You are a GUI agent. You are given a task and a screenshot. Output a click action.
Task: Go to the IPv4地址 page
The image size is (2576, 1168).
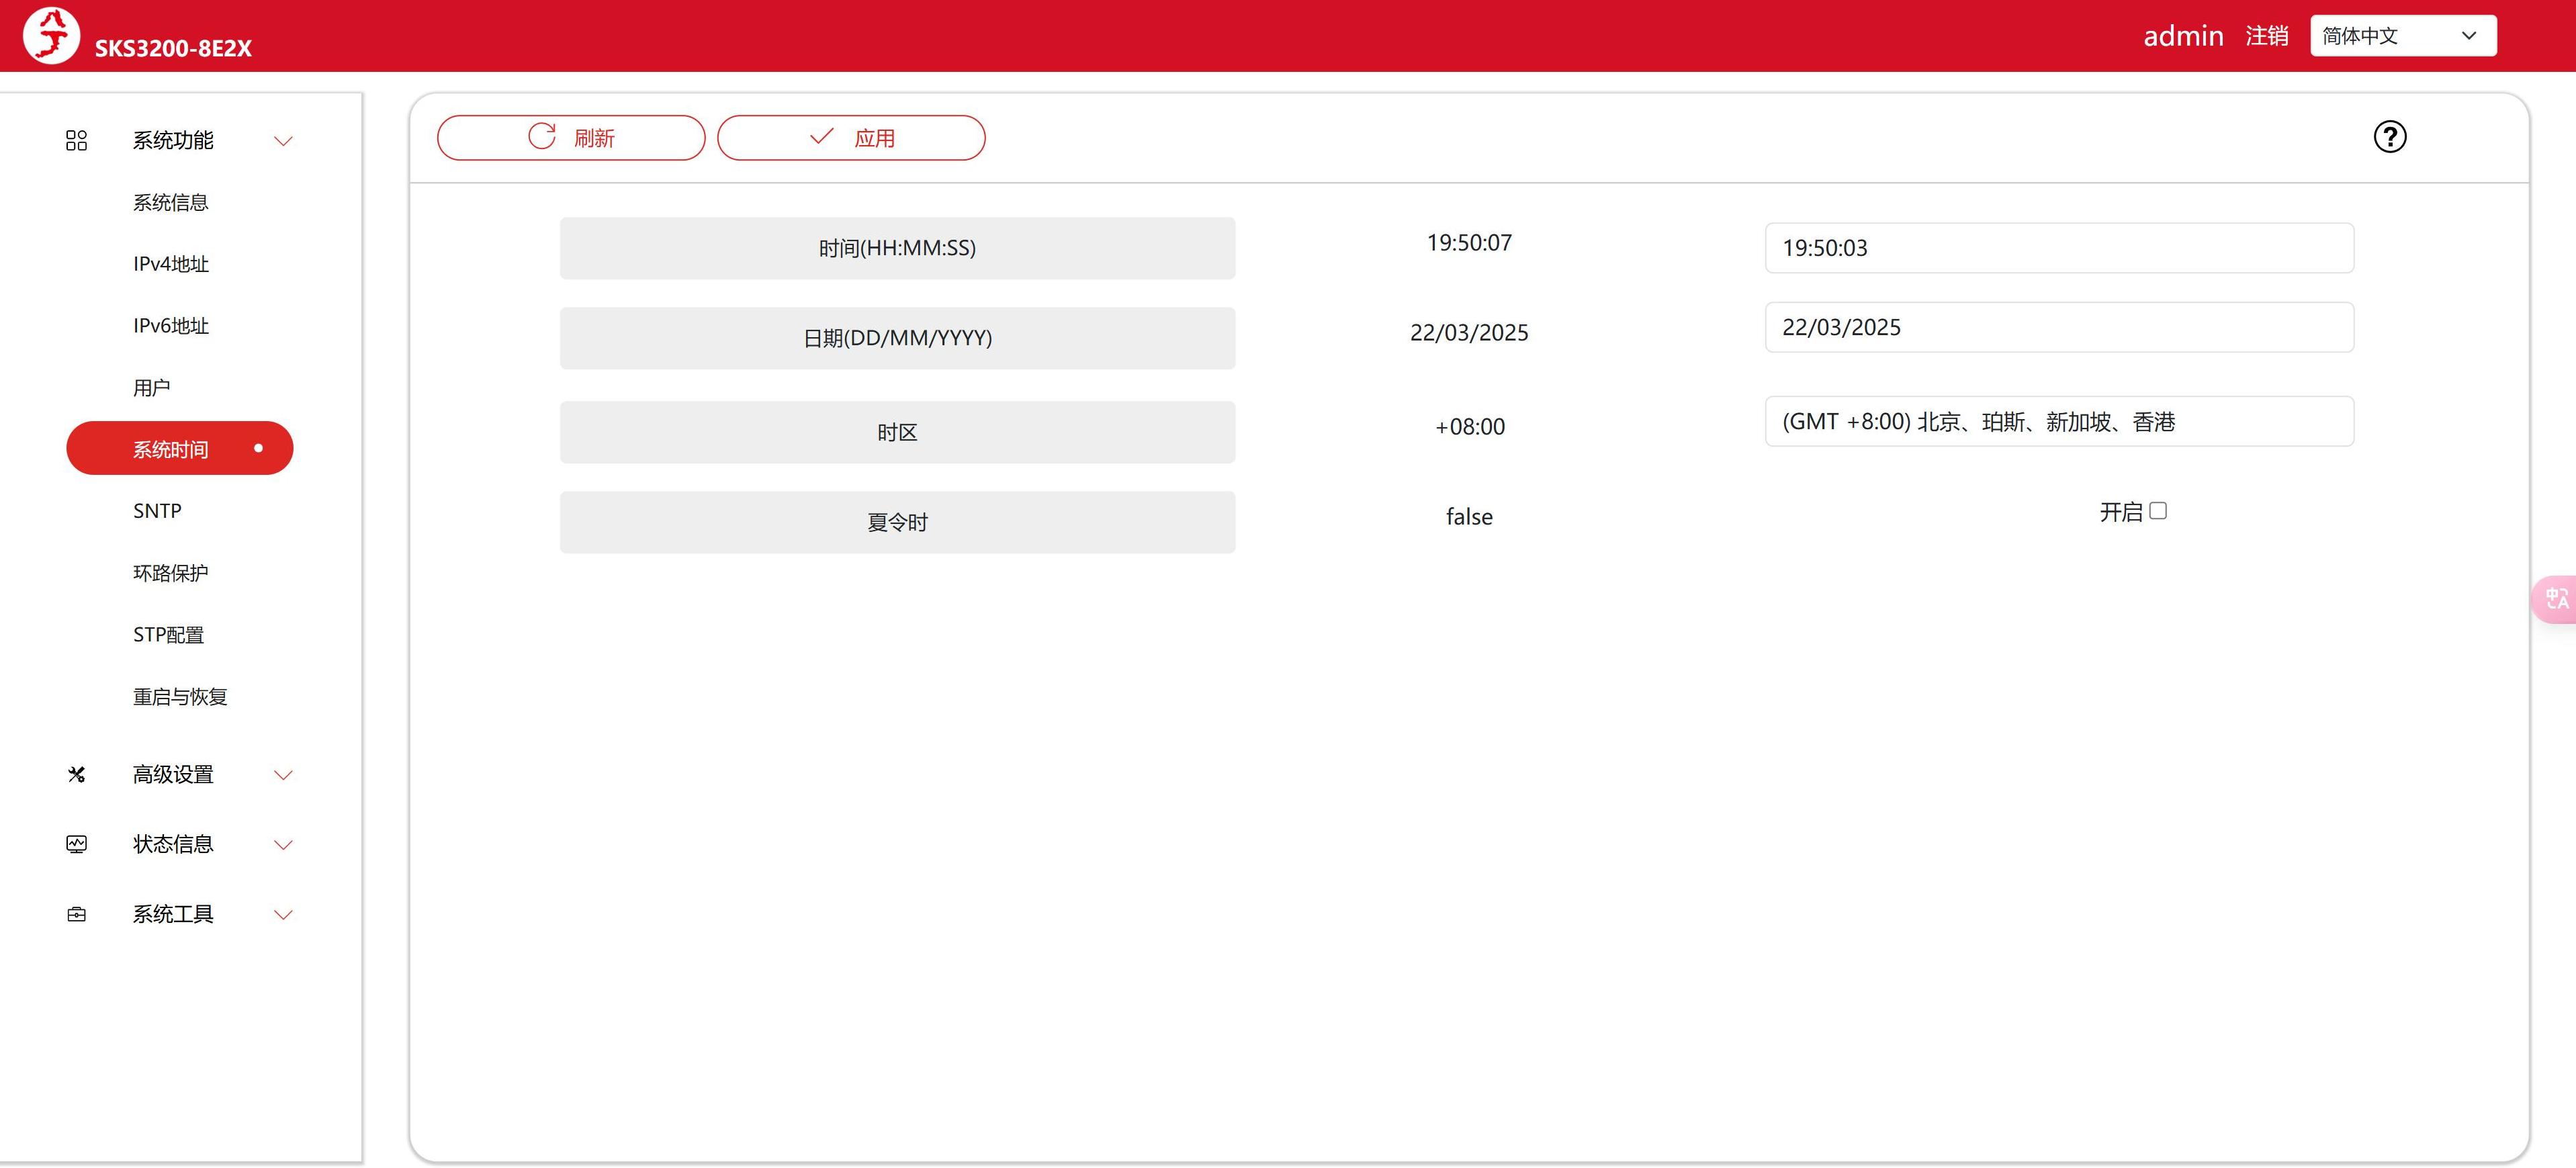pos(171,264)
